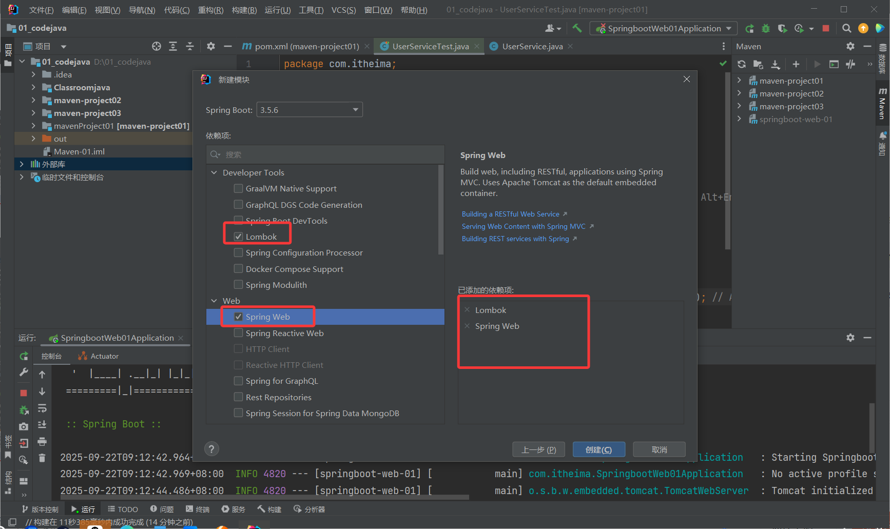Uncheck the Spring Web dependency

tap(238, 317)
